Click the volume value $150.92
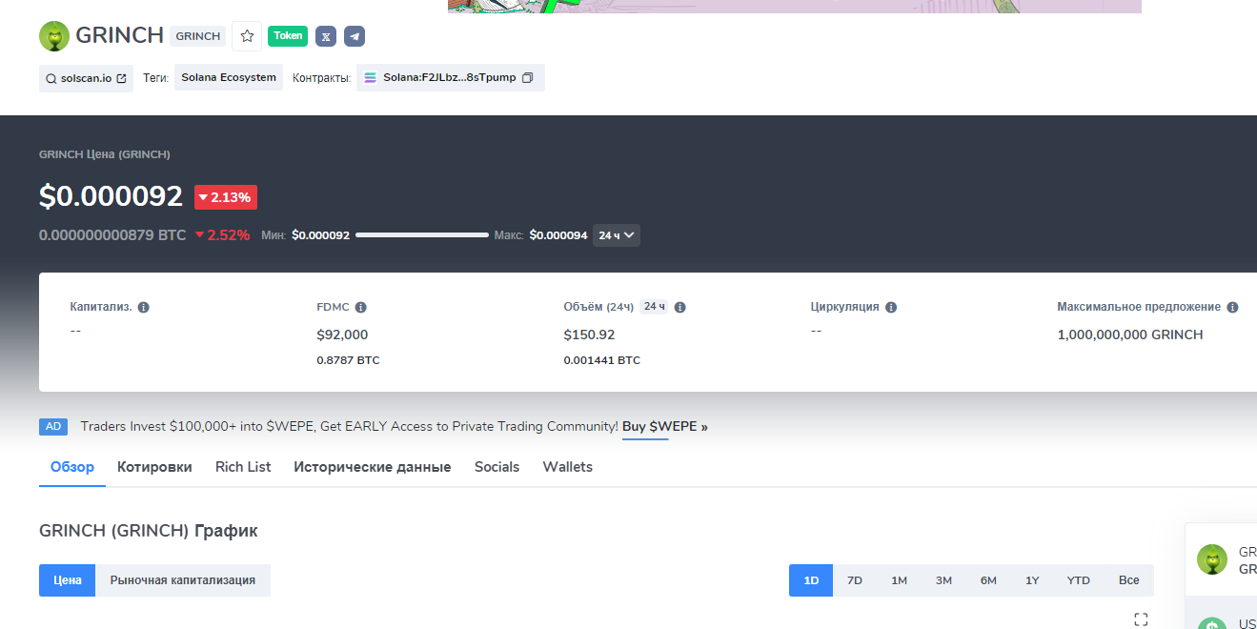 (x=590, y=335)
